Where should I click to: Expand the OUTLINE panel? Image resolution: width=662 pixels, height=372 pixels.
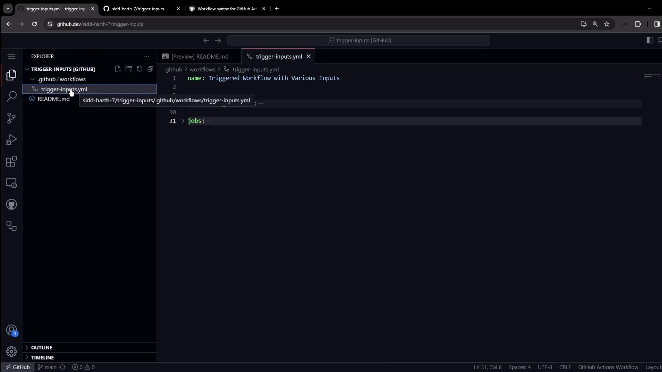pos(41,348)
